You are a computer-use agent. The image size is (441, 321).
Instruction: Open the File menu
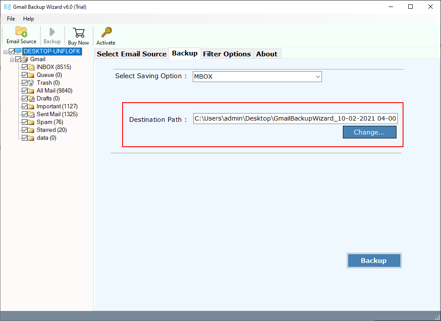tap(11, 19)
